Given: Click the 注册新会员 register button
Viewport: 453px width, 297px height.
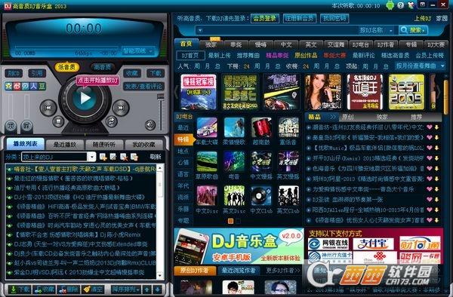Looking at the screenshot, I should [x=300, y=18].
